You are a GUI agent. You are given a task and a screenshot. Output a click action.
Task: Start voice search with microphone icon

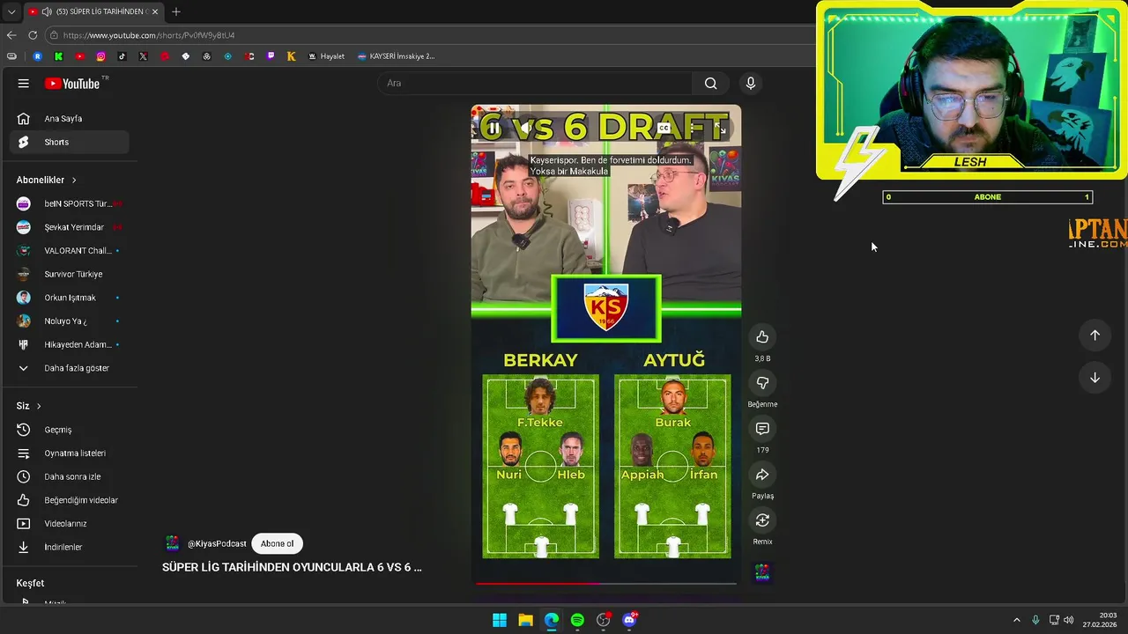click(751, 83)
